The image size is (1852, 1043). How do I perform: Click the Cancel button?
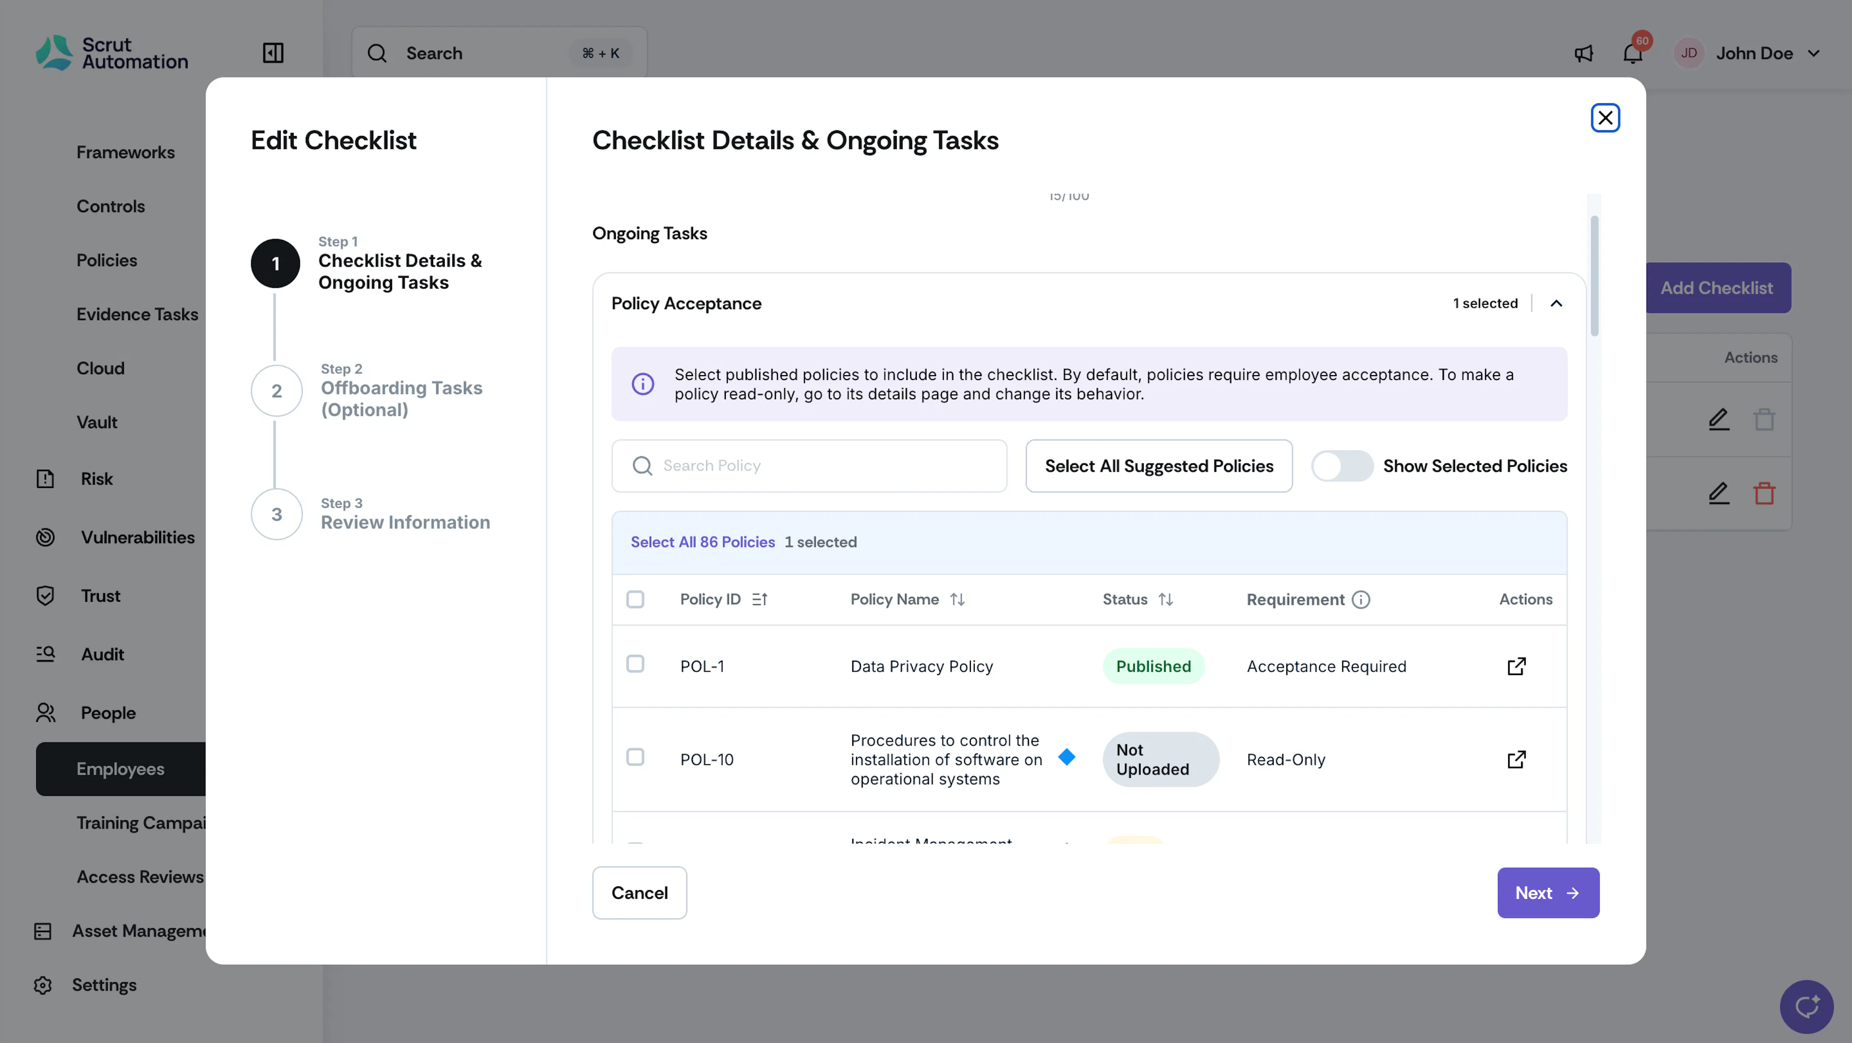(639, 893)
